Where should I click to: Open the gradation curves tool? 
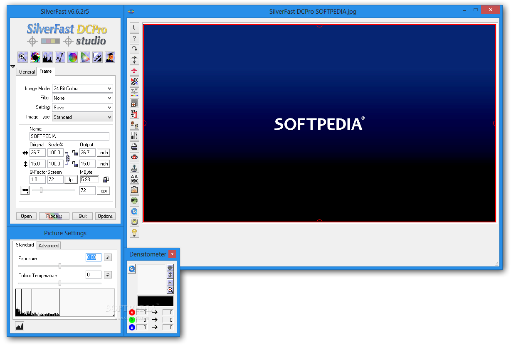point(60,57)
